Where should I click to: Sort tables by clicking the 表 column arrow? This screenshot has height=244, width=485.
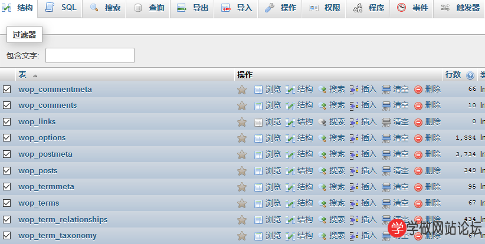point(35,76)
